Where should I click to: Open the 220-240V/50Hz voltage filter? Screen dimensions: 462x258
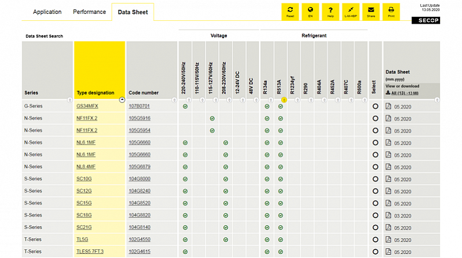[x=189, y=100]
